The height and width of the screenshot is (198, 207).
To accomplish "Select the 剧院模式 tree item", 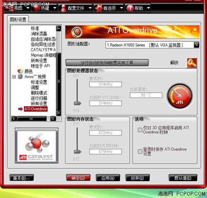I will tap(39, 93).
